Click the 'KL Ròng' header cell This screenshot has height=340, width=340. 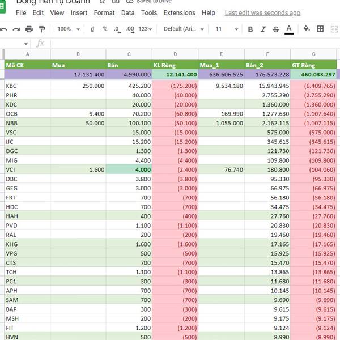(175, 65)
